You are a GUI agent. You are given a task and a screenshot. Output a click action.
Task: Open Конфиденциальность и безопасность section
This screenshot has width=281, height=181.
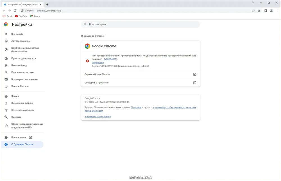[x=22, y=50]
